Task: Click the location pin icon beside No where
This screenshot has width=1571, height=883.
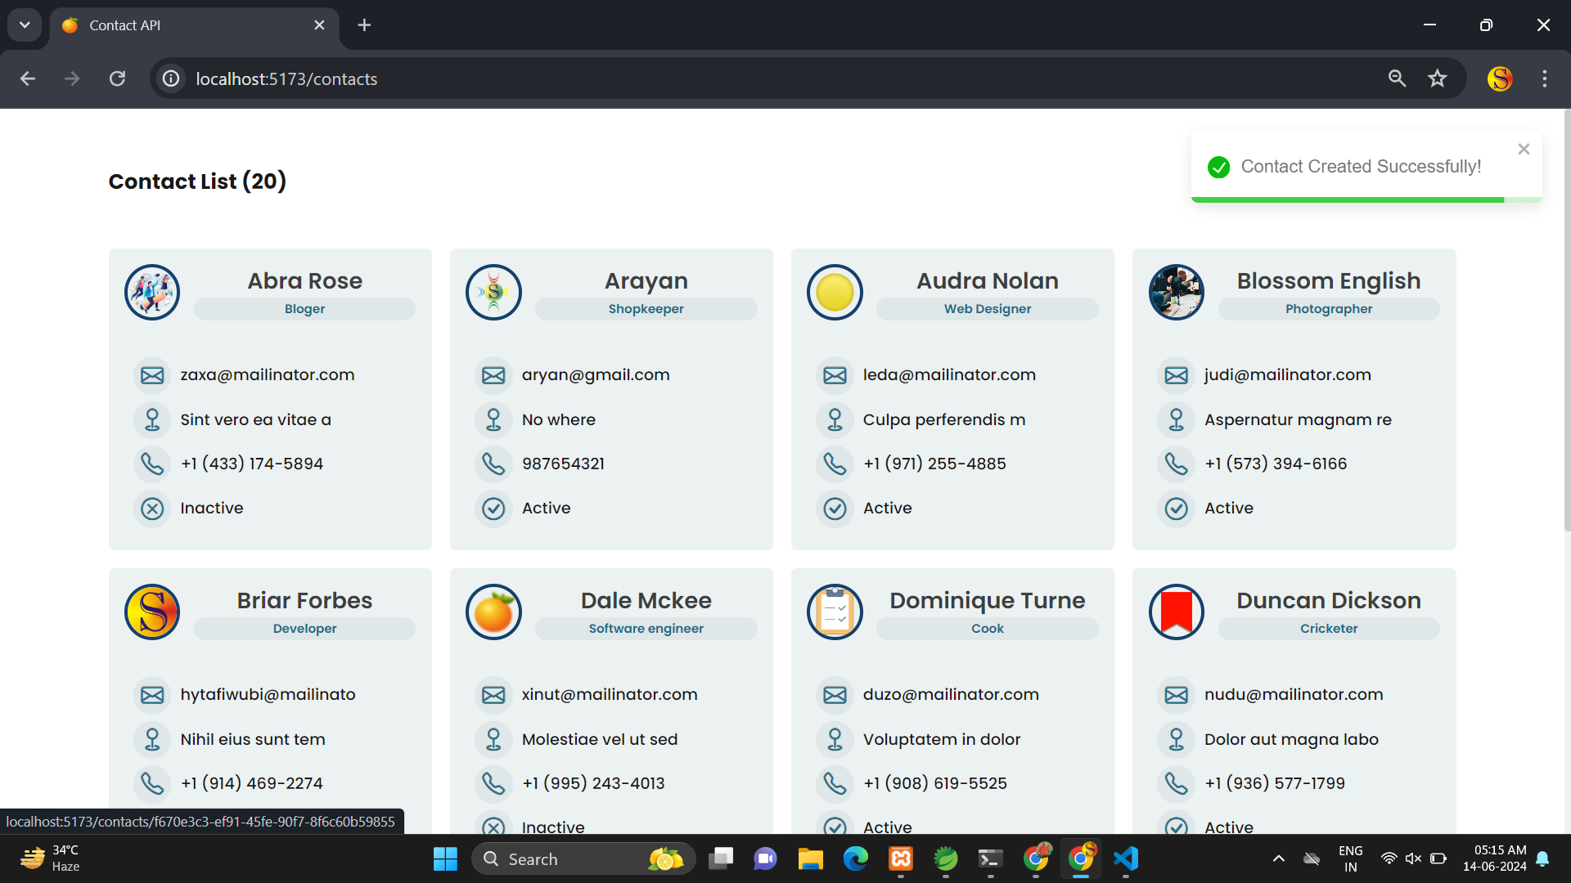Action: (x=493, y=419)
